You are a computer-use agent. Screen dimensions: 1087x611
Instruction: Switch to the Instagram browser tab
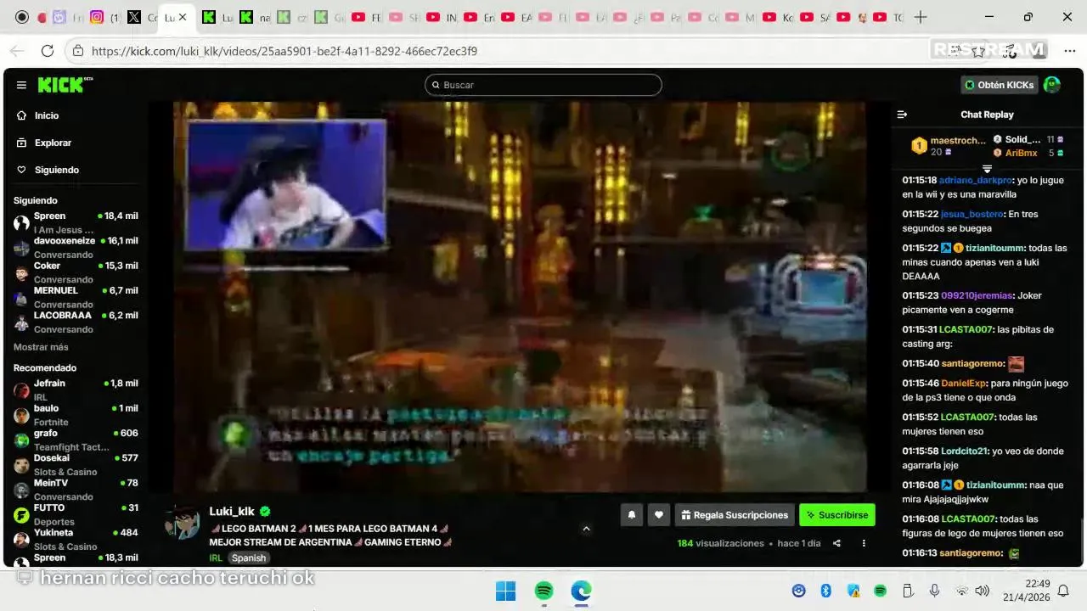point(97,17)
